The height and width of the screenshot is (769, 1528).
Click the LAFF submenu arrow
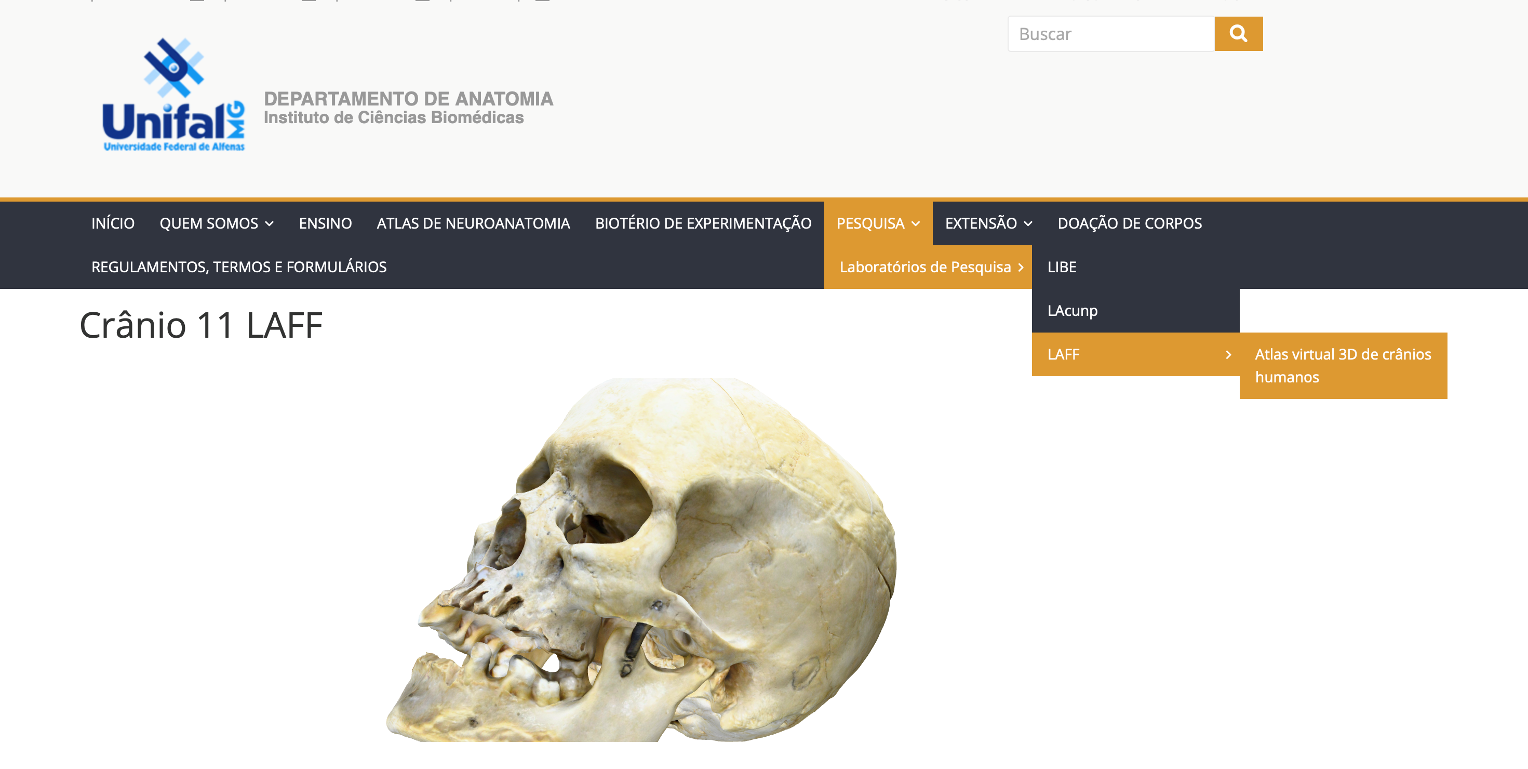pos(1228,354)
